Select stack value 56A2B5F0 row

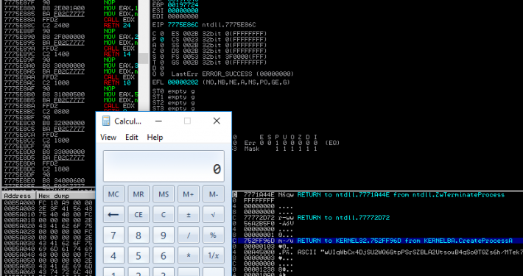(377, 223)
